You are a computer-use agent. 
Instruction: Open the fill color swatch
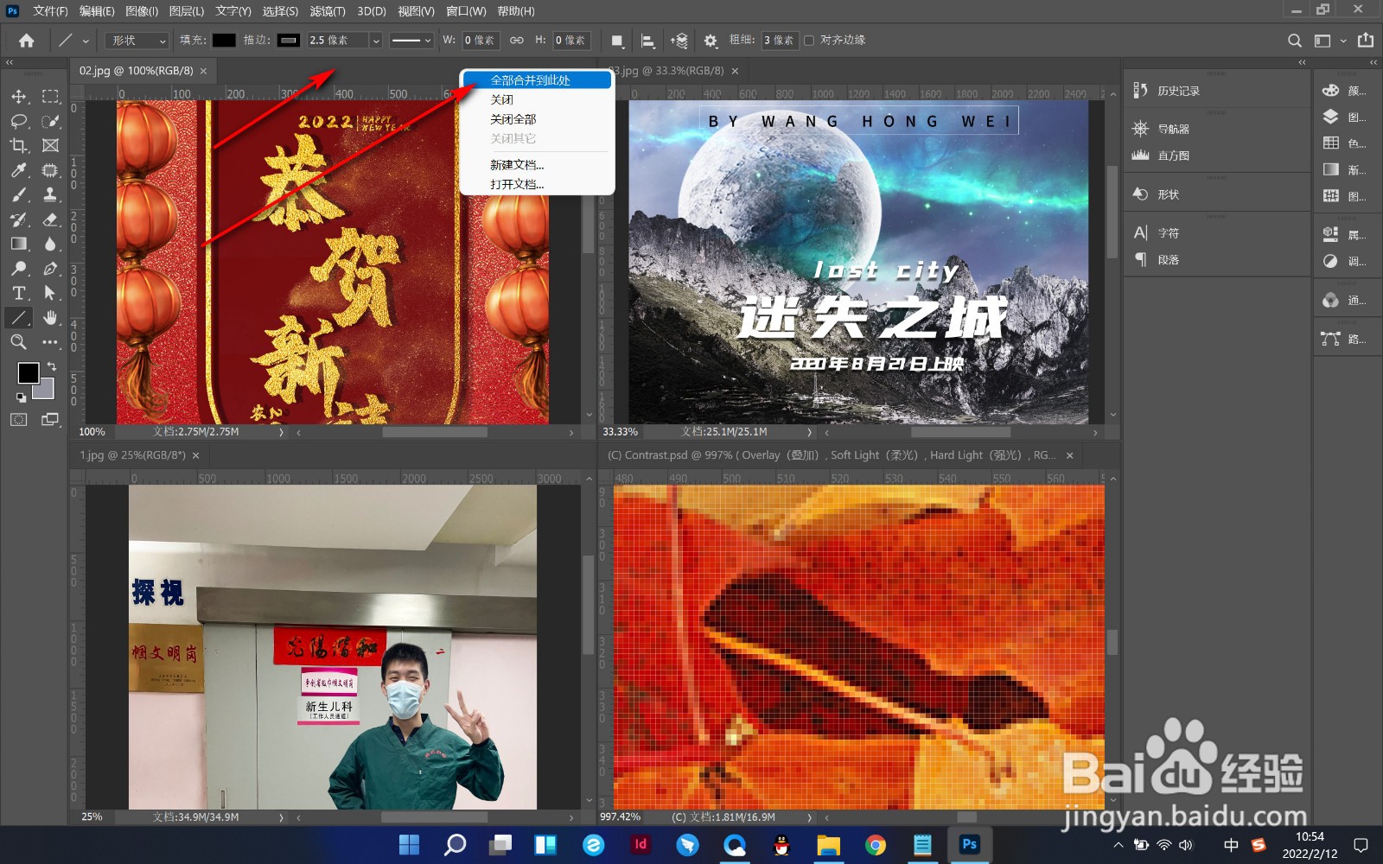224,41
